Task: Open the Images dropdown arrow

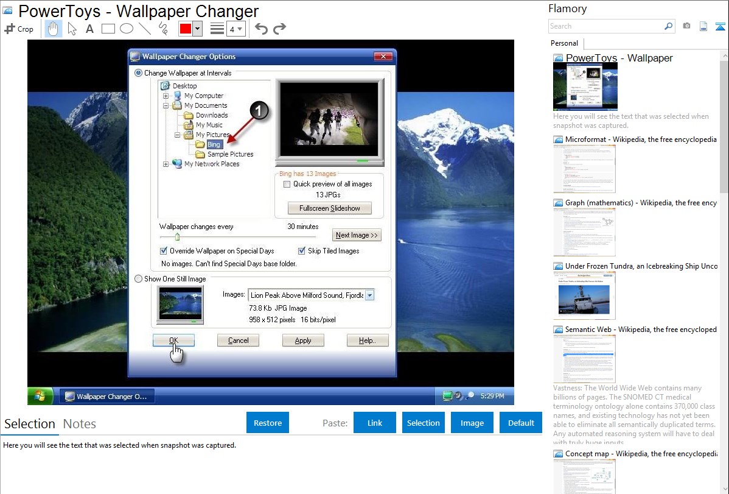Action: click(369, 295)
